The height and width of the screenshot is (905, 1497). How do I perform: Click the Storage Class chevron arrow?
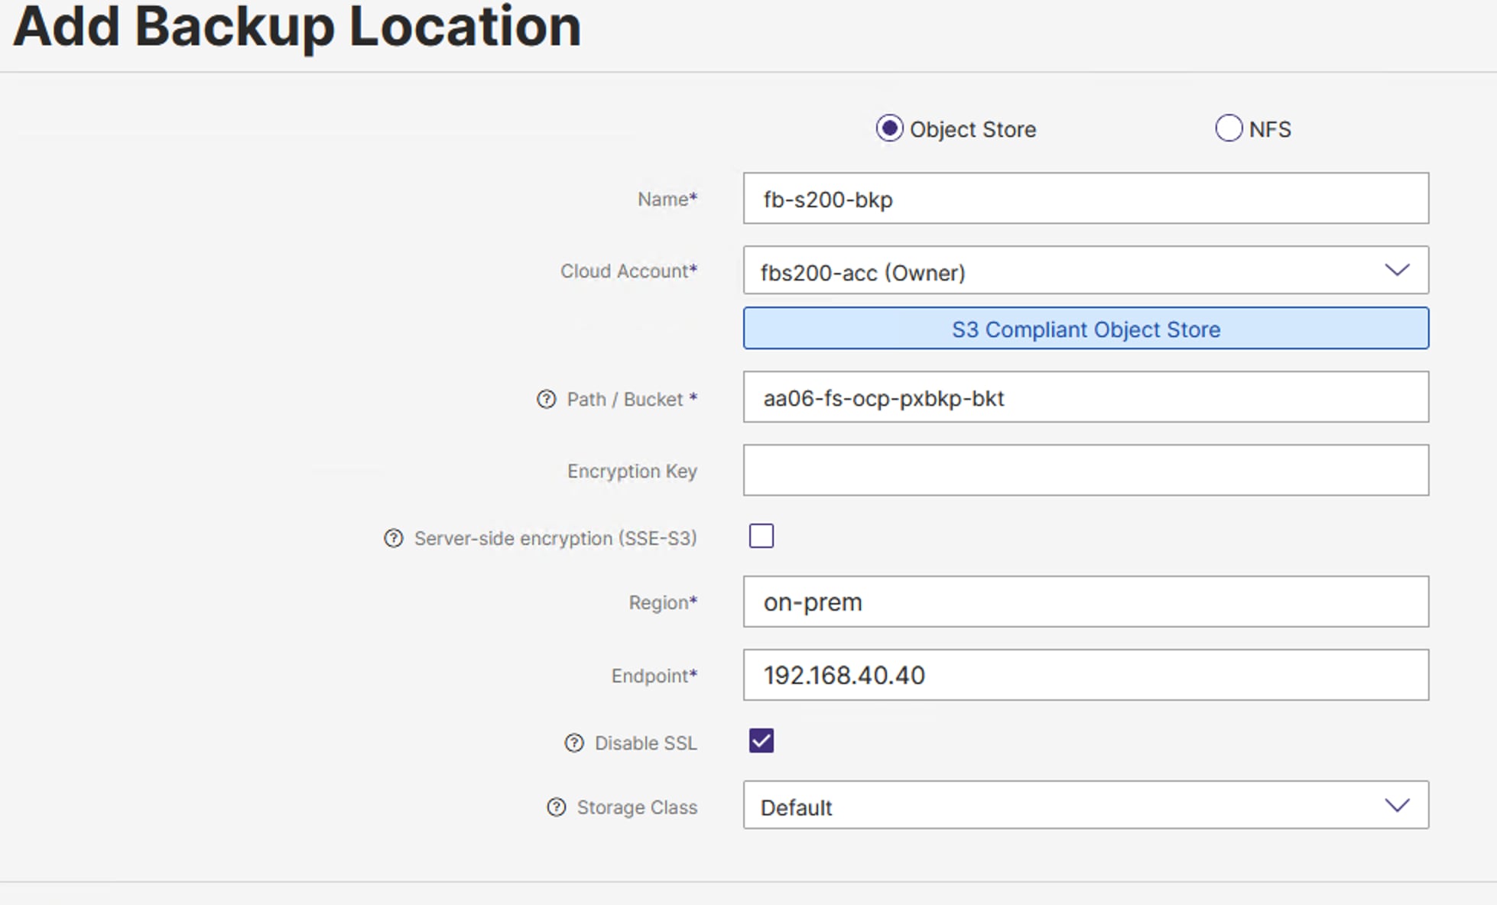coord(1396,805)
